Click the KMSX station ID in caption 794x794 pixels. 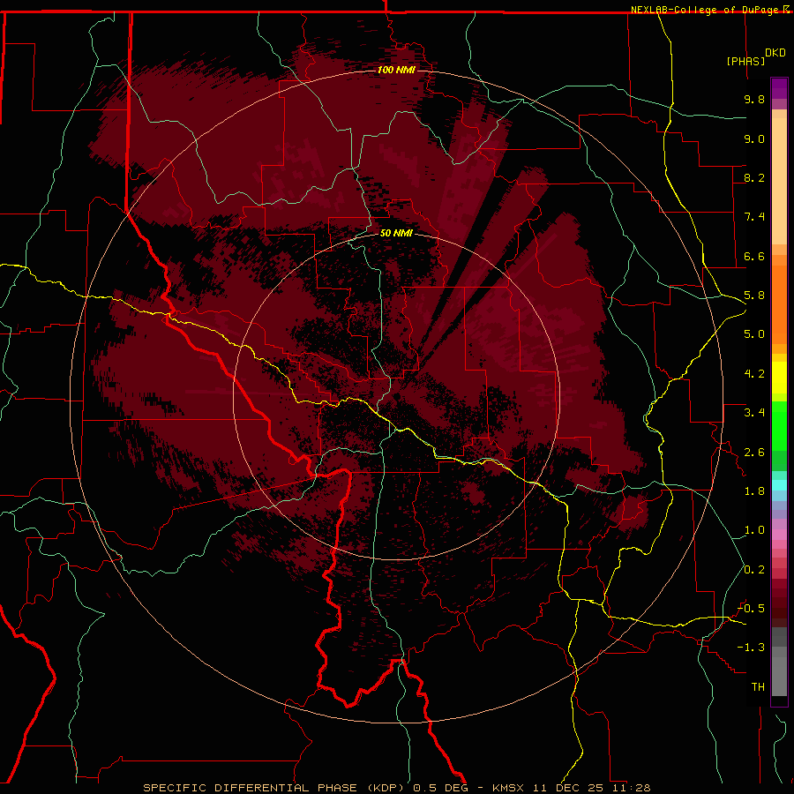click(x=506, y=788)
